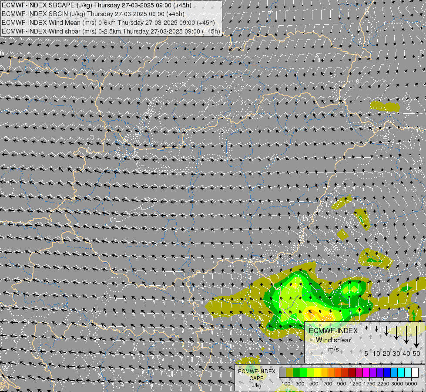Click the CAPE legend value 5000
426x392 pixels.
pos(411,384)
